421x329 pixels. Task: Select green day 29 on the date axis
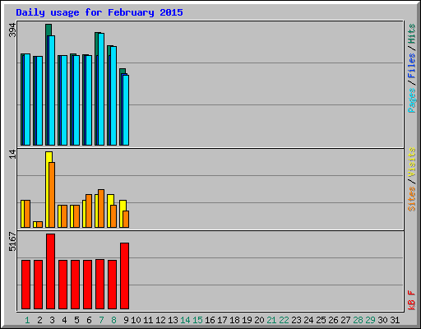pos(370,320)
